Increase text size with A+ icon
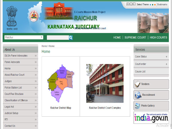This screenshot has width=172, height=129. [128, 4]
